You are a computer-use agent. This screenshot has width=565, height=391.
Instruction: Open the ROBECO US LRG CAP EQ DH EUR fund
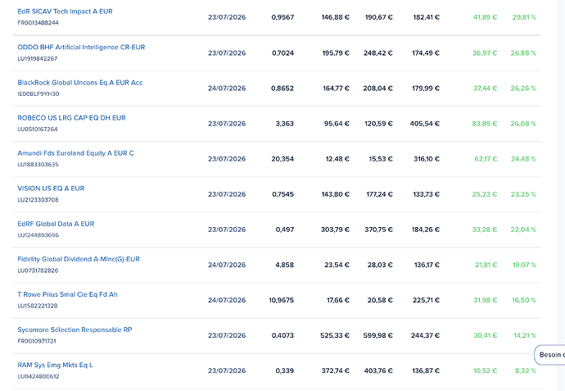click(71, 118)
